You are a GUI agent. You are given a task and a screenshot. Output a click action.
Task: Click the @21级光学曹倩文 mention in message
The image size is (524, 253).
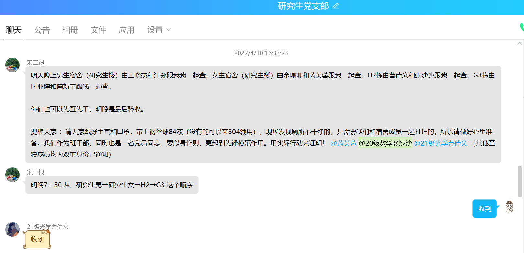(x=440, y=143)
